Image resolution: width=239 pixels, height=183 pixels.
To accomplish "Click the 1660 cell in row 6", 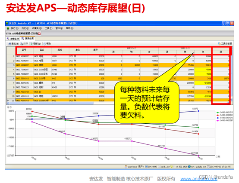I will (x=114, y=79).
